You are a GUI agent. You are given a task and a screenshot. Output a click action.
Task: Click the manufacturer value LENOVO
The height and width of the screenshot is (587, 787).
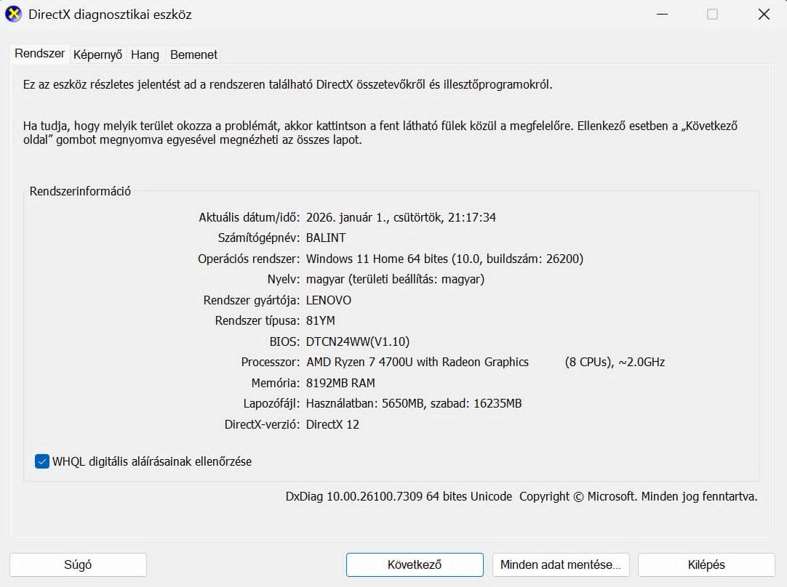[329, 300]
